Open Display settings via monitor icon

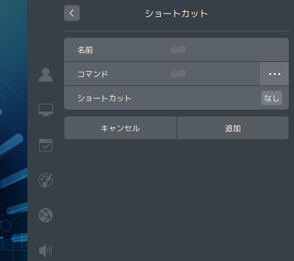pyautogui.click(x=46, y=110)
